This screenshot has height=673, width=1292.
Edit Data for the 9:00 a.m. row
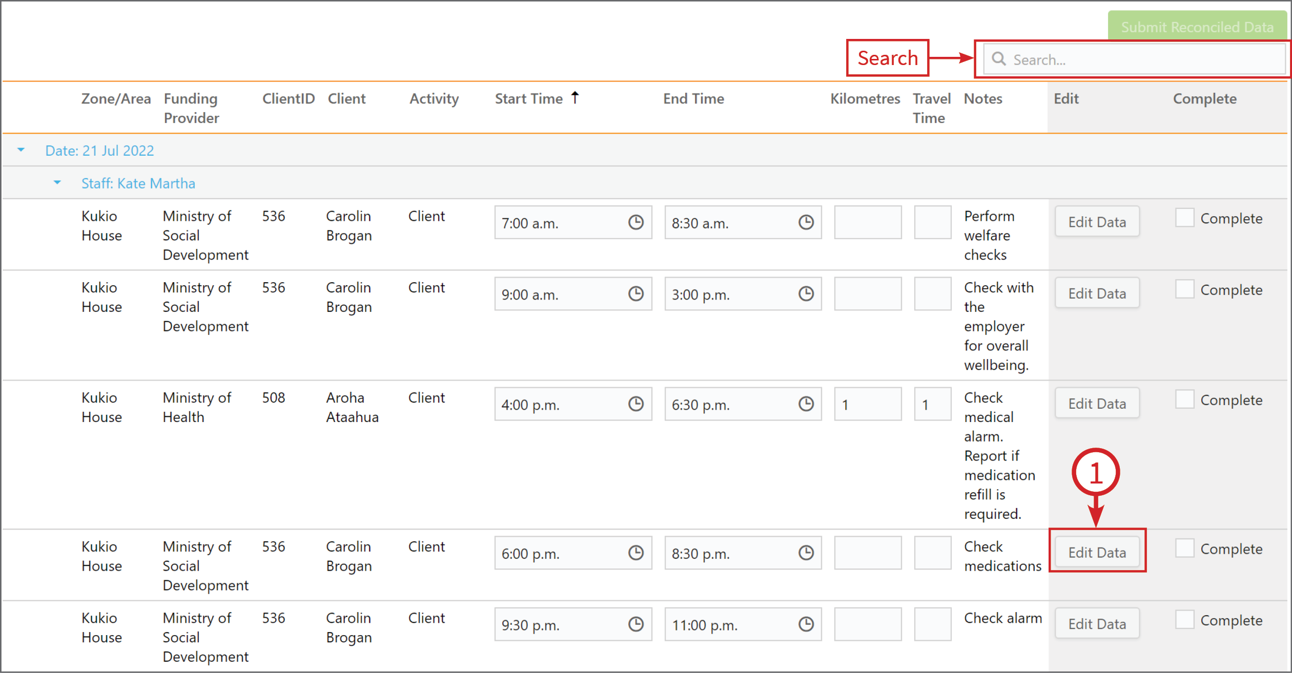pyautogui.click(x=1097, y=293)
